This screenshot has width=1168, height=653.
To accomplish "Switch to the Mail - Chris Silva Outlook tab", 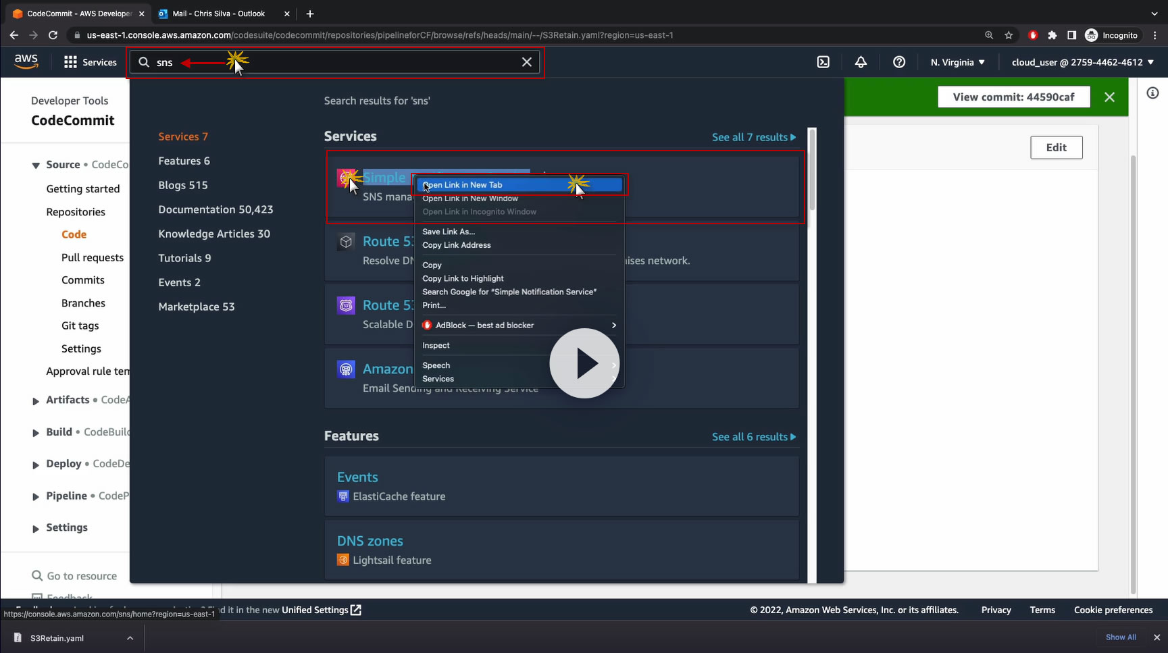I will pyautogui.click(x=224, y=14).
